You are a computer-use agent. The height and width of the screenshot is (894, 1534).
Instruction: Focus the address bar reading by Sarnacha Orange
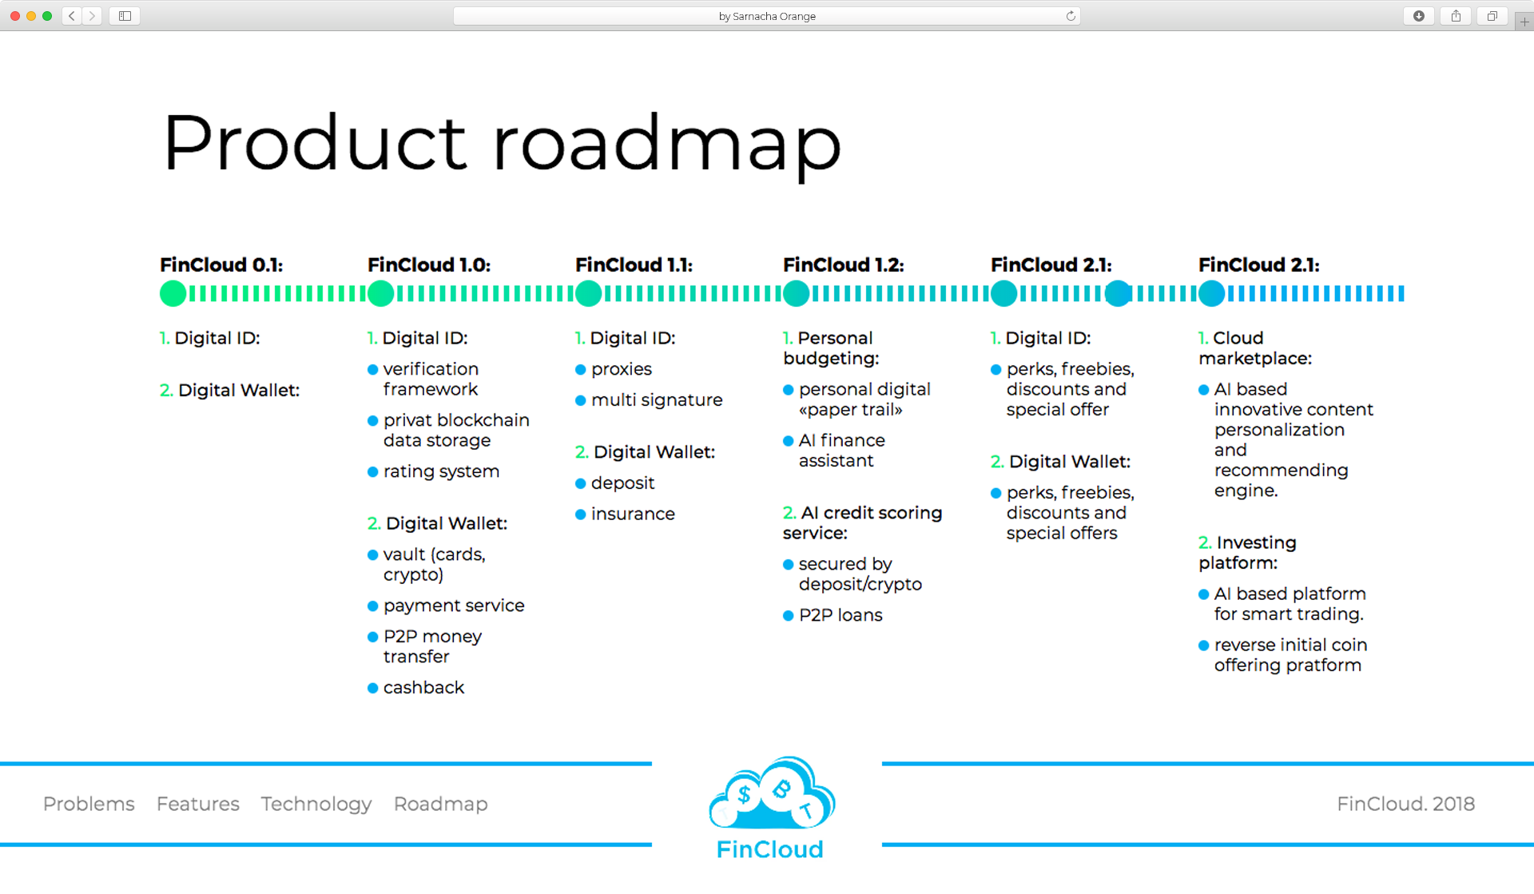pos(767,16)
